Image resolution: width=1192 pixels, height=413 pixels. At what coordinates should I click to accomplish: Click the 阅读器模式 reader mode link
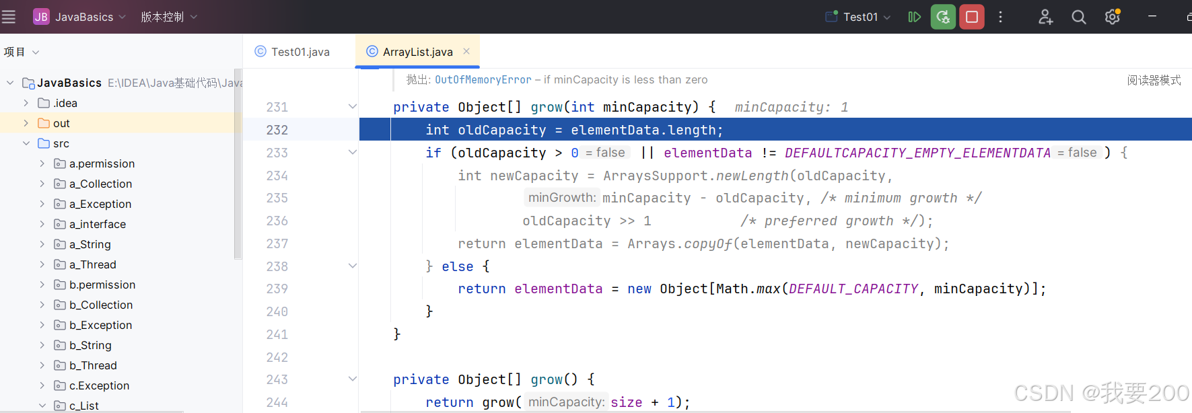click(1154, 80)
